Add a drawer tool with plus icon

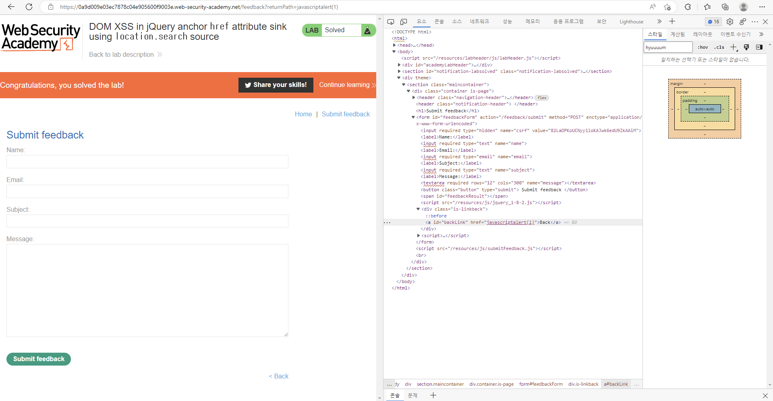(x=433, y=395)
